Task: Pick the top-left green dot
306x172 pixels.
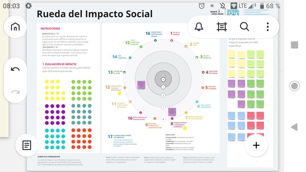Action: tap(73, 82)
